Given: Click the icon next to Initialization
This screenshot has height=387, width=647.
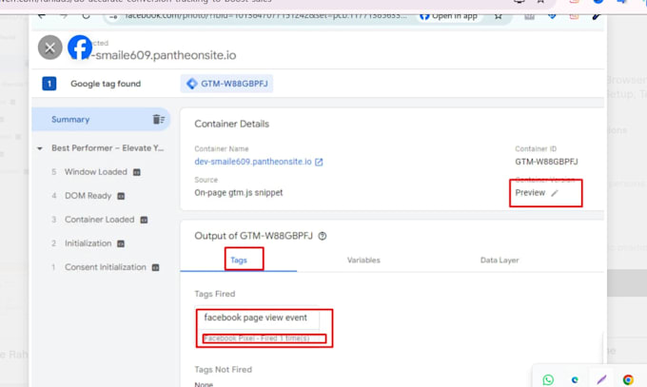Looking at the screenshot, I should coord(121,243).
